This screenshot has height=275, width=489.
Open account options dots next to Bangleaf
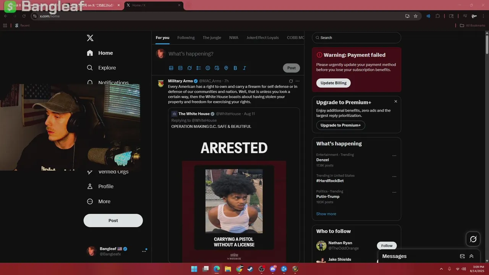click(x=144, y=251)
